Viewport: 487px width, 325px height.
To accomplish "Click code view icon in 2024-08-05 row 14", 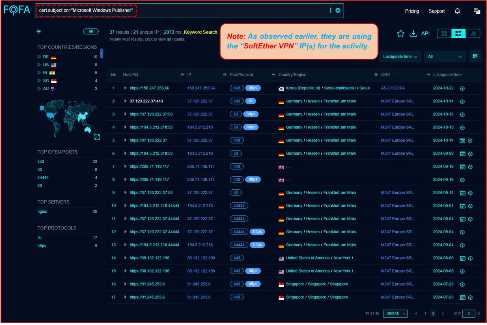I will (x=462, y=258).
